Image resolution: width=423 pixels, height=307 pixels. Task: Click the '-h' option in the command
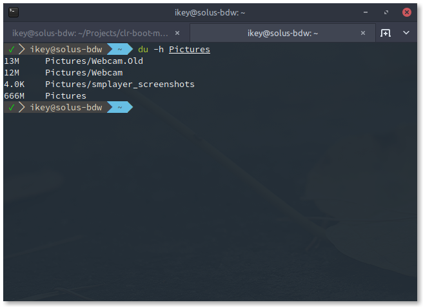click(159, 50)
